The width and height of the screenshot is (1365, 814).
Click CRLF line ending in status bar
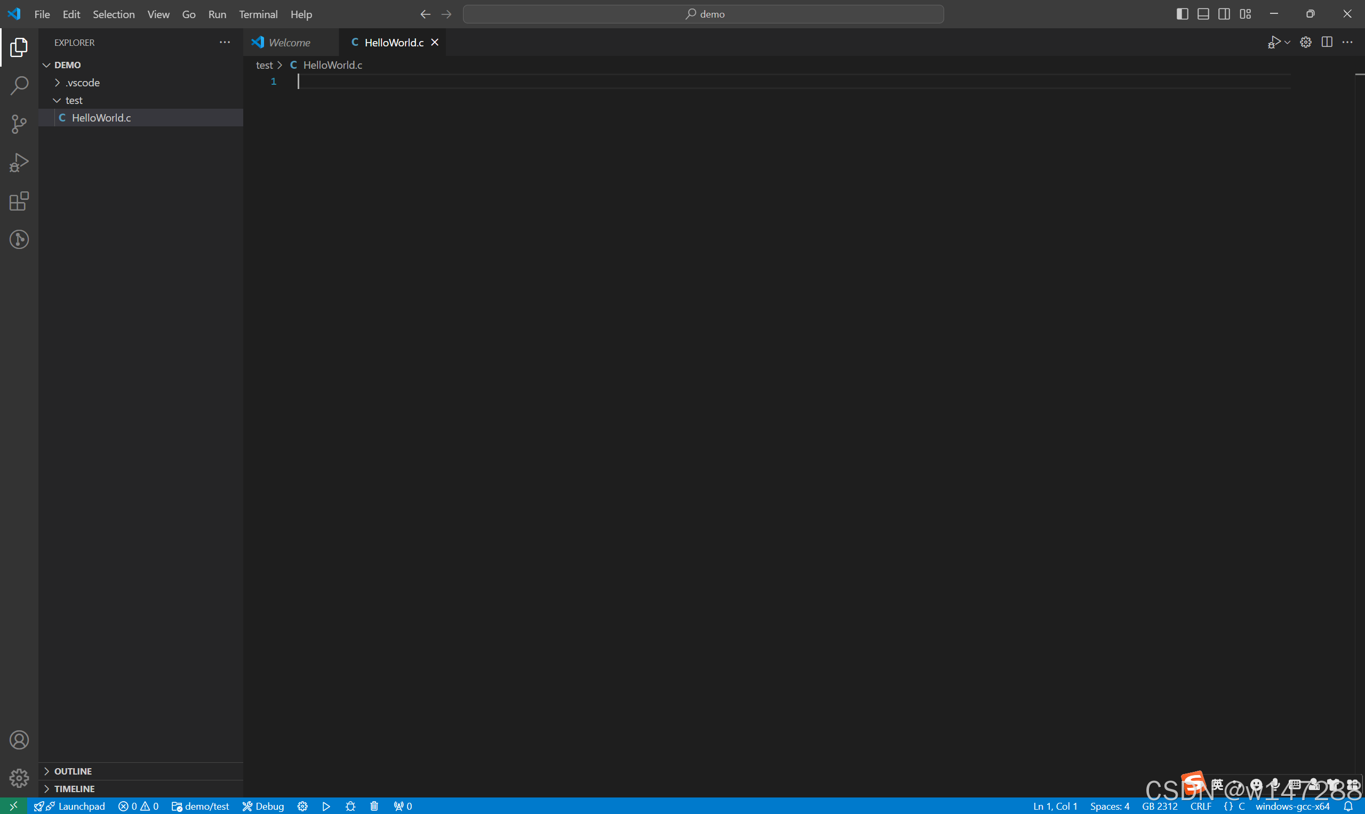pos(1200,806)
